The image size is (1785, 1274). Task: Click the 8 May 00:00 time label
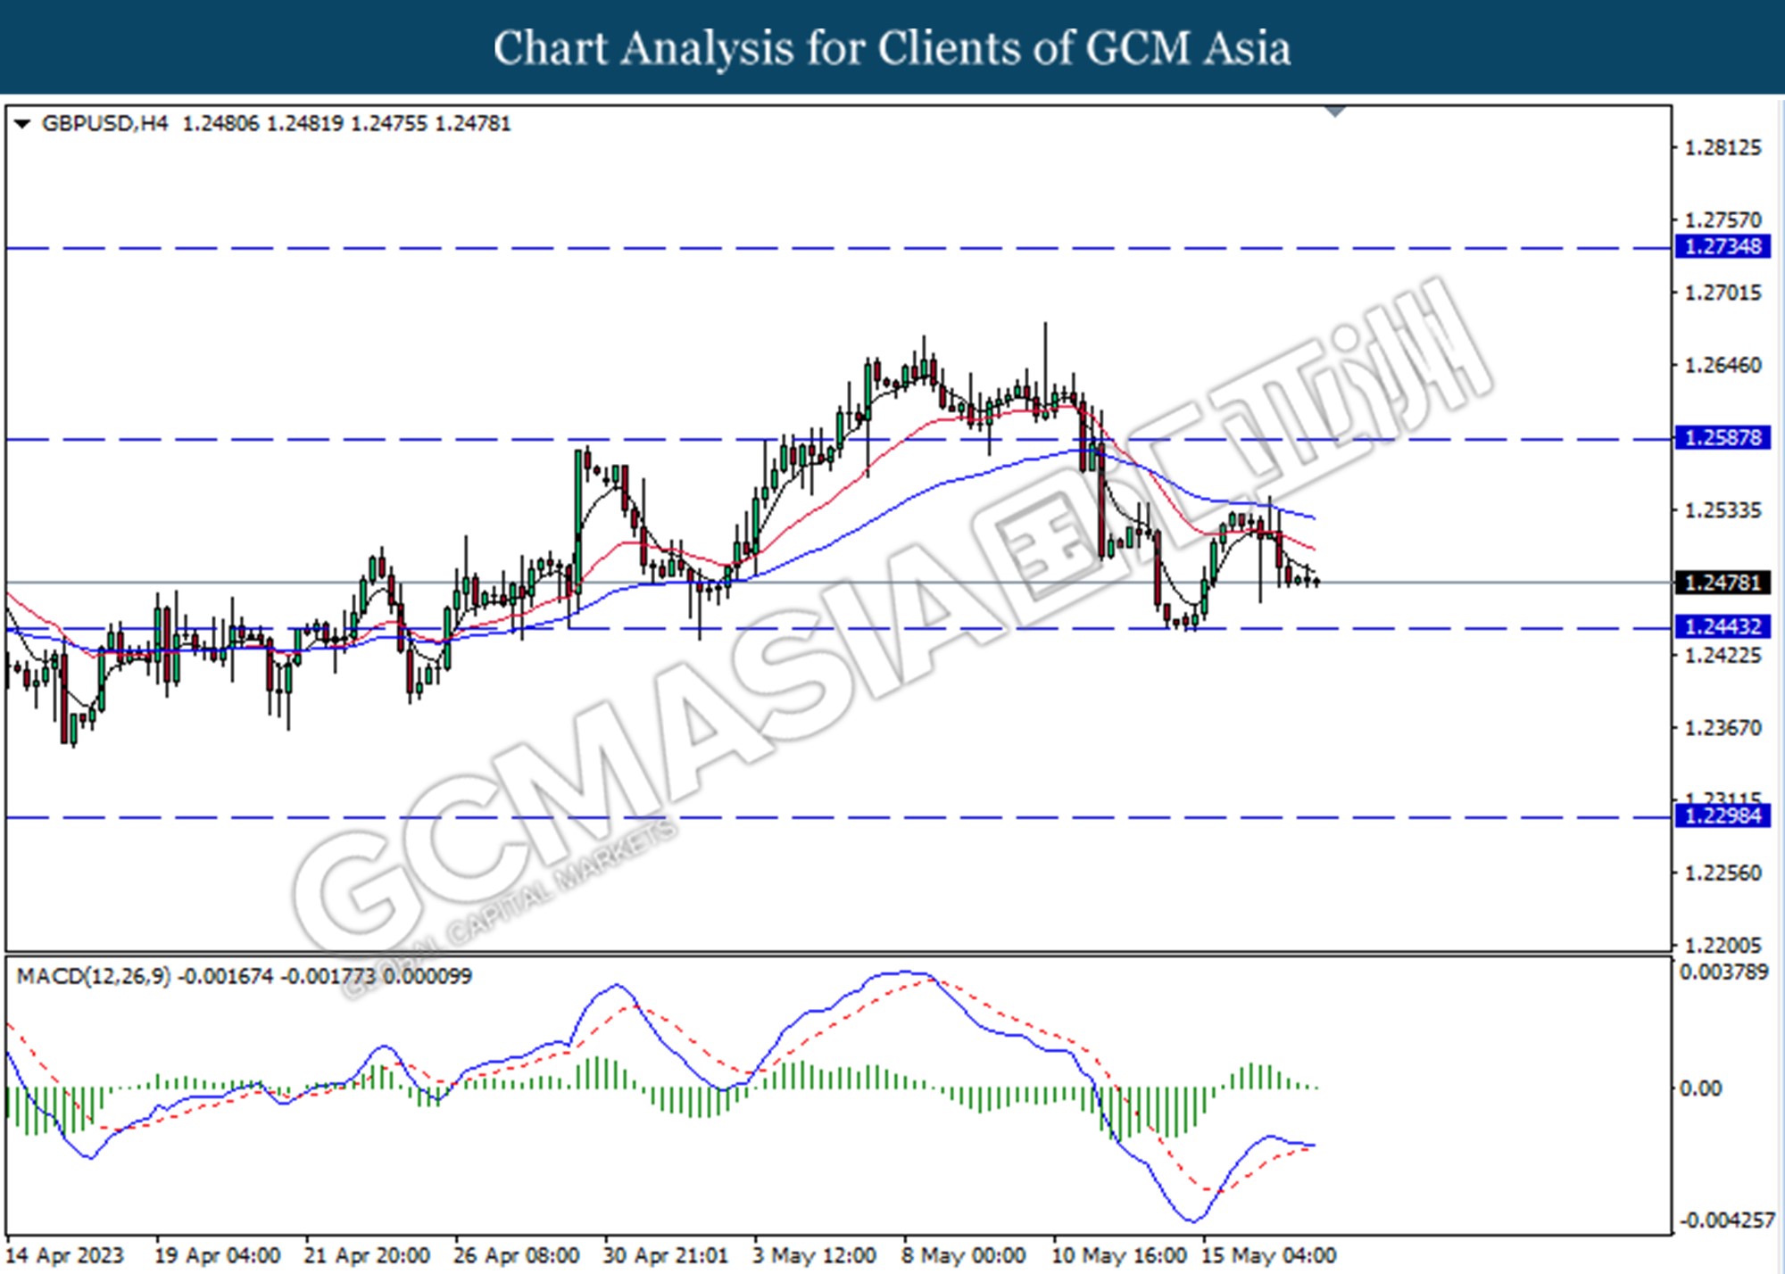pos(964,1256)
